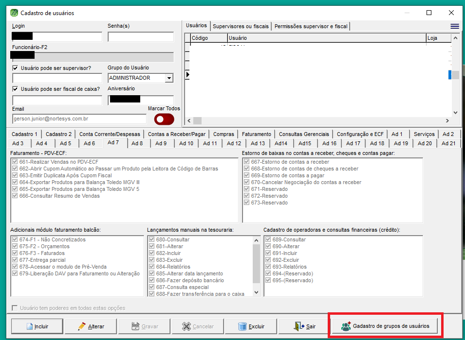Open the Faturamento tab

pos(256,134)
